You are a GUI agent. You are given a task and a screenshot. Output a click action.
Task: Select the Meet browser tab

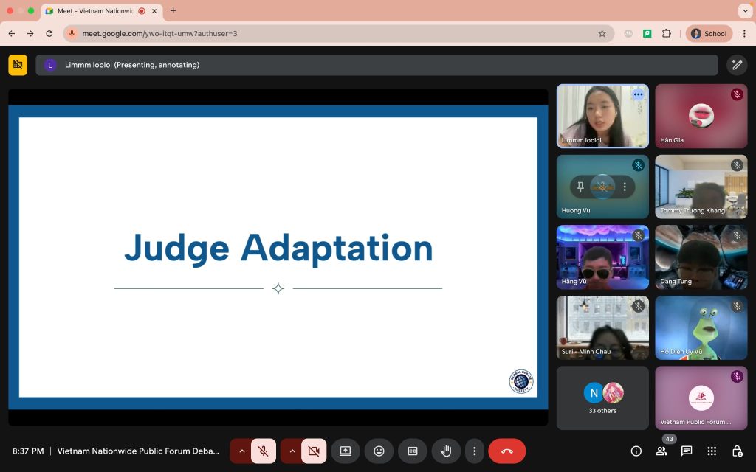coord(95,10)
